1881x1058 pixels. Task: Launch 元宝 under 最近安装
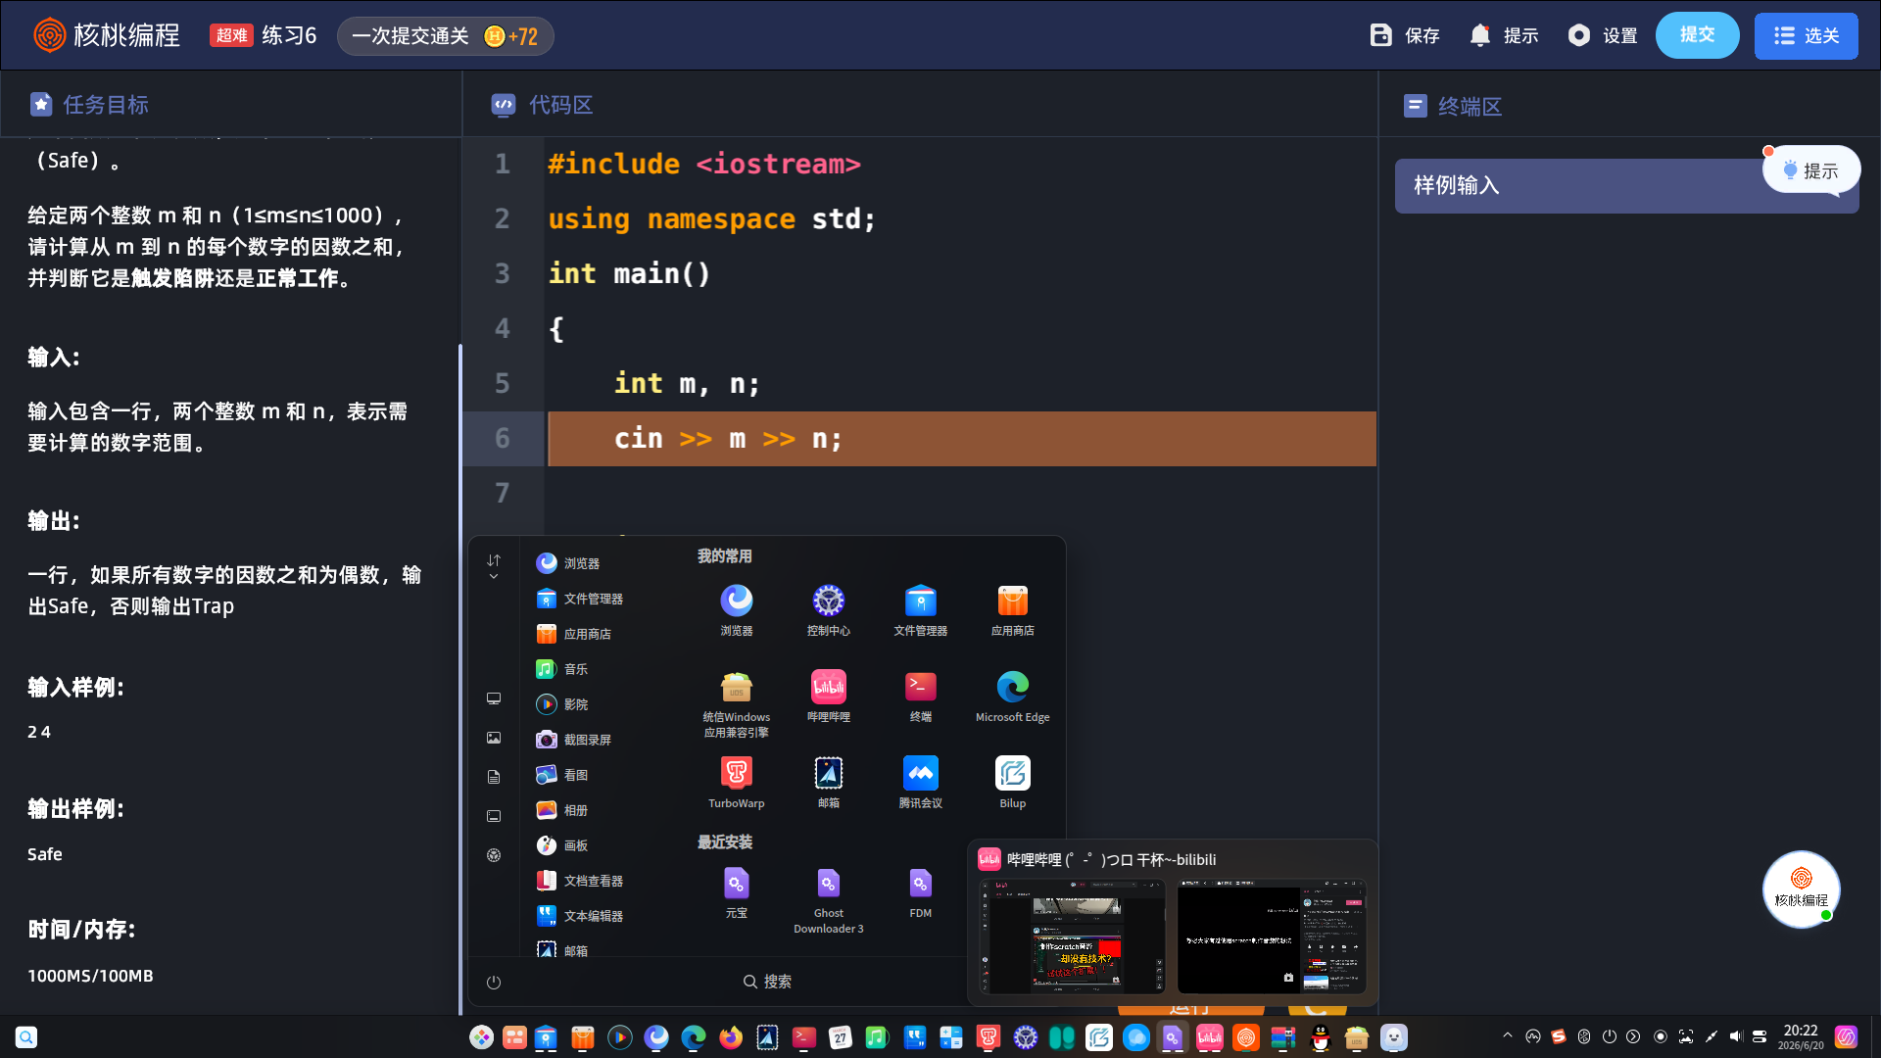pyautogui.click(x=736, y=892)
